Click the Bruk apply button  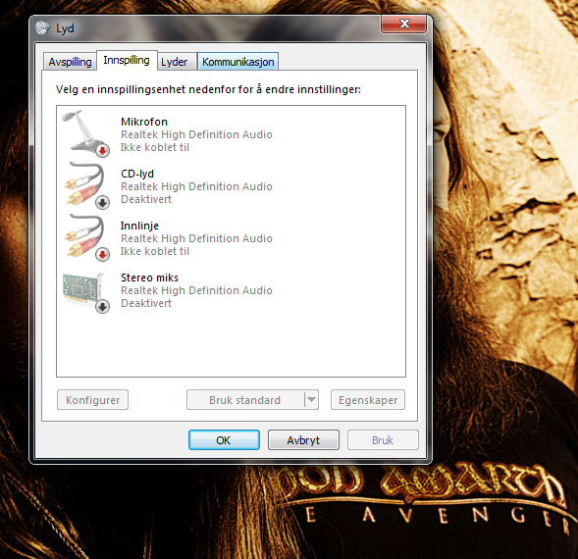point(383,440)
